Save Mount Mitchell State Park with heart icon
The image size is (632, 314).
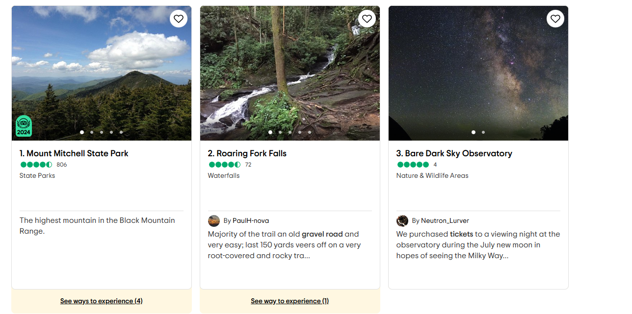[179, 19]
